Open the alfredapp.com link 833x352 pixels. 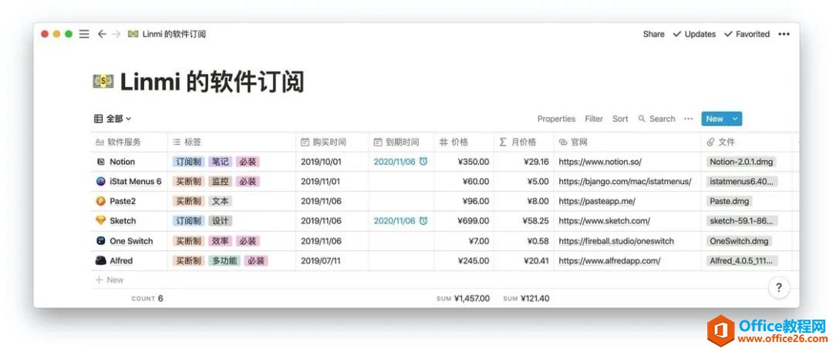pos(609,260)
